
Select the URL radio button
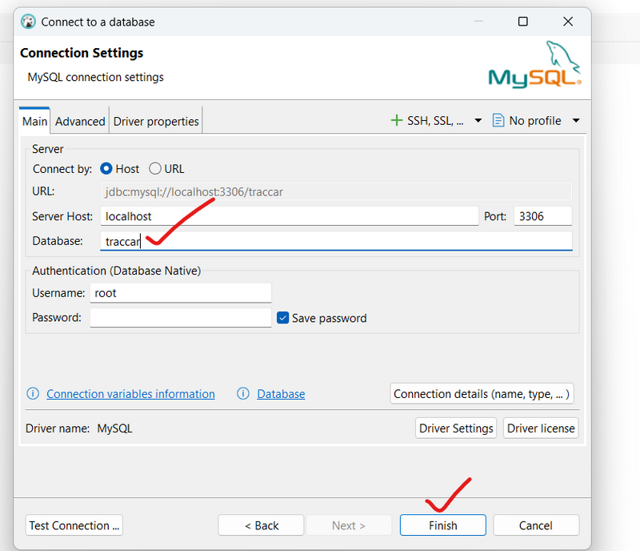(155, 169)
